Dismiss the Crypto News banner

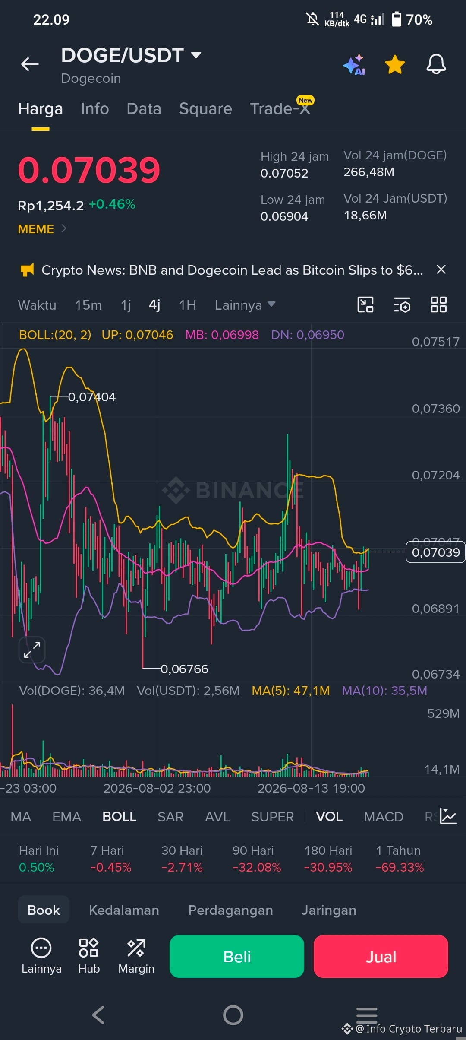(x=441, y=270)
